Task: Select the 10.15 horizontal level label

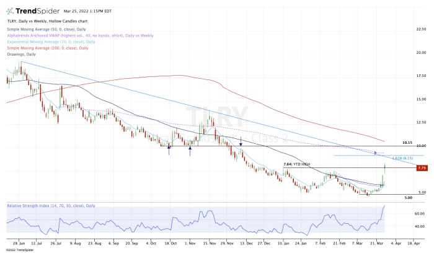Action: tap(407, 143)
